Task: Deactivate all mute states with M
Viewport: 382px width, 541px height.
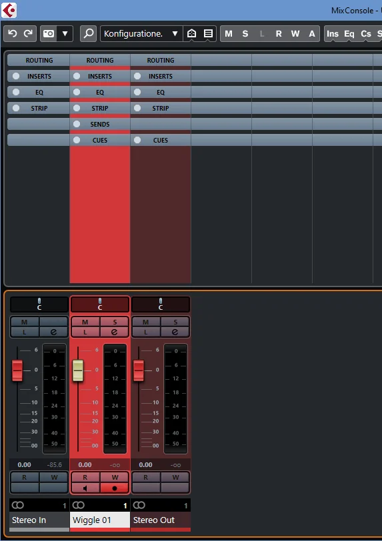Action: point(229,33)
